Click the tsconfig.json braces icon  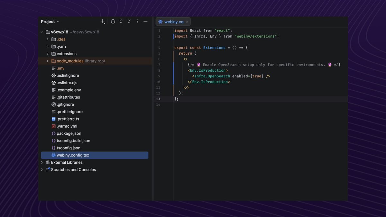click(54, 148)
